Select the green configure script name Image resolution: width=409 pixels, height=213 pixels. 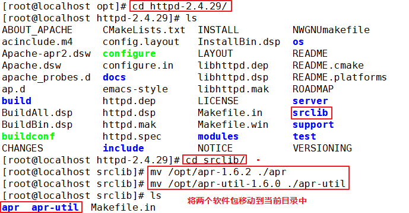click(129, 54)
